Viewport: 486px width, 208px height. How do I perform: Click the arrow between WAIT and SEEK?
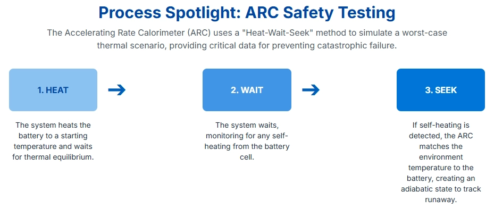[311, 90]
